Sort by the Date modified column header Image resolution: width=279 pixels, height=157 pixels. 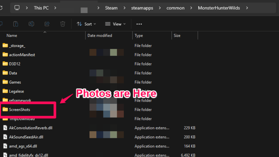coord(100,36)
